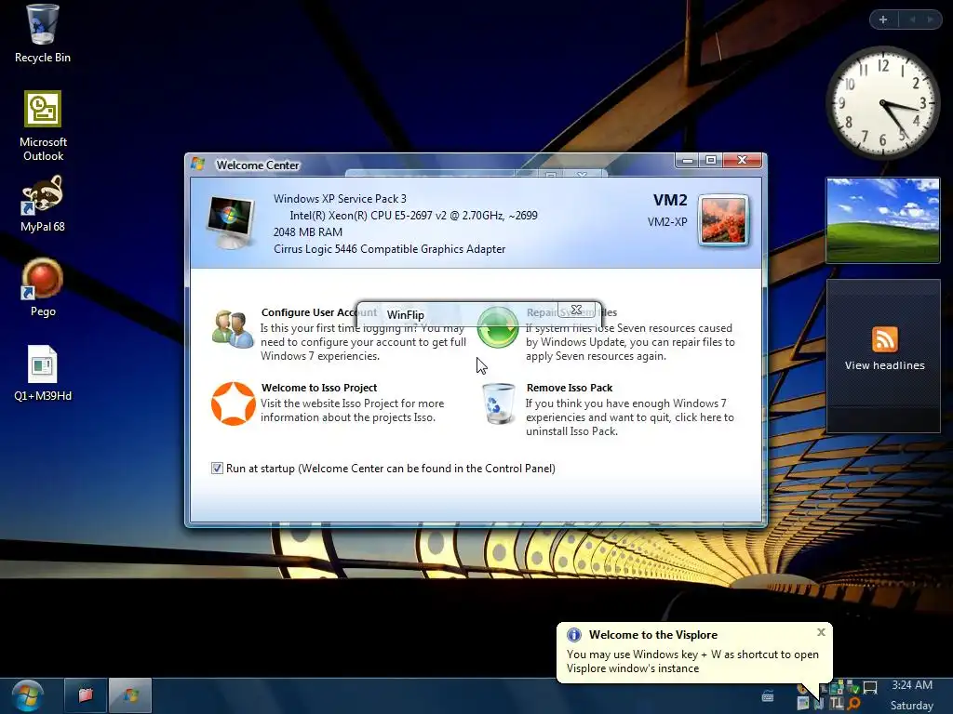Select the Pego red ball shortcut

43,287
